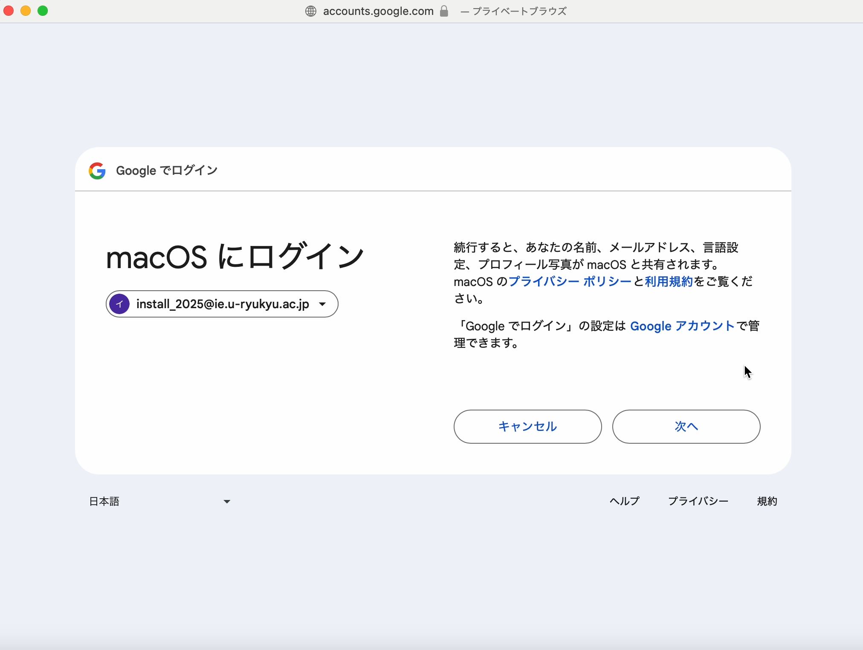The width and height of the screenshot is (863, 650).
Task: Click the キャンセル button
Action: [x=528, y=427]
